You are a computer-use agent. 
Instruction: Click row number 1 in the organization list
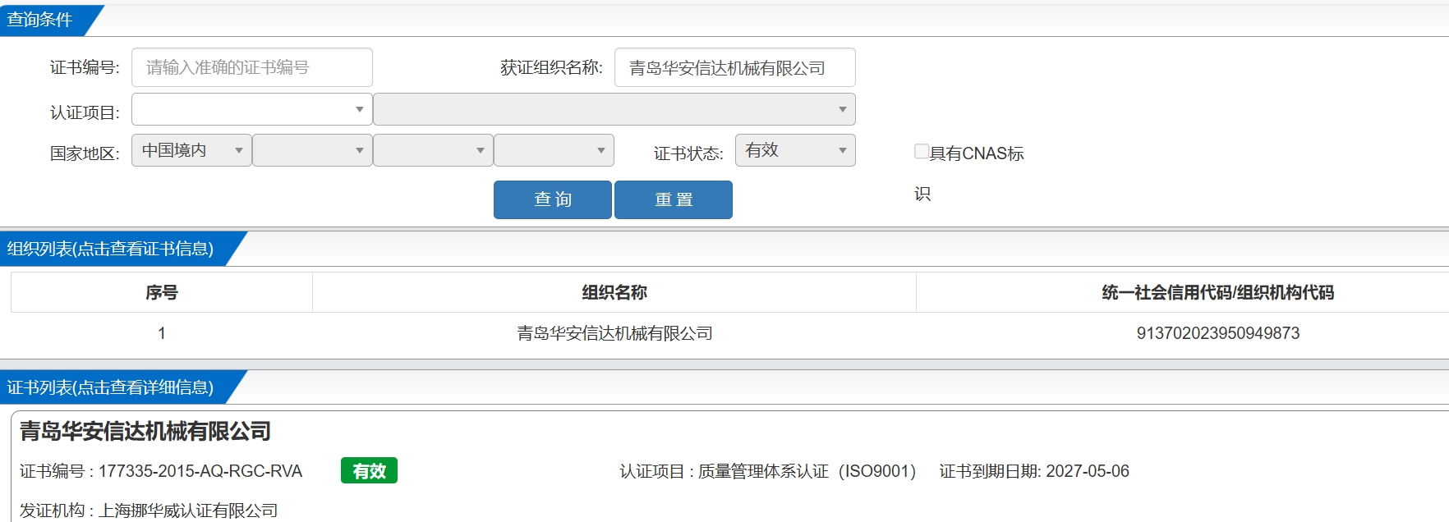click(162, 333)
